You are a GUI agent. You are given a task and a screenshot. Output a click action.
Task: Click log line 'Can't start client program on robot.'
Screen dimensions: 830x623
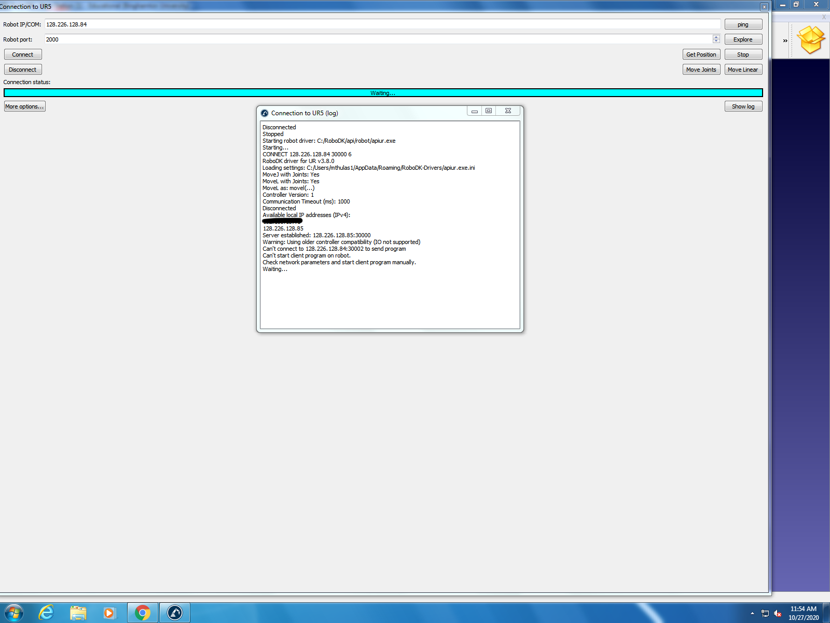coord(307,255)
